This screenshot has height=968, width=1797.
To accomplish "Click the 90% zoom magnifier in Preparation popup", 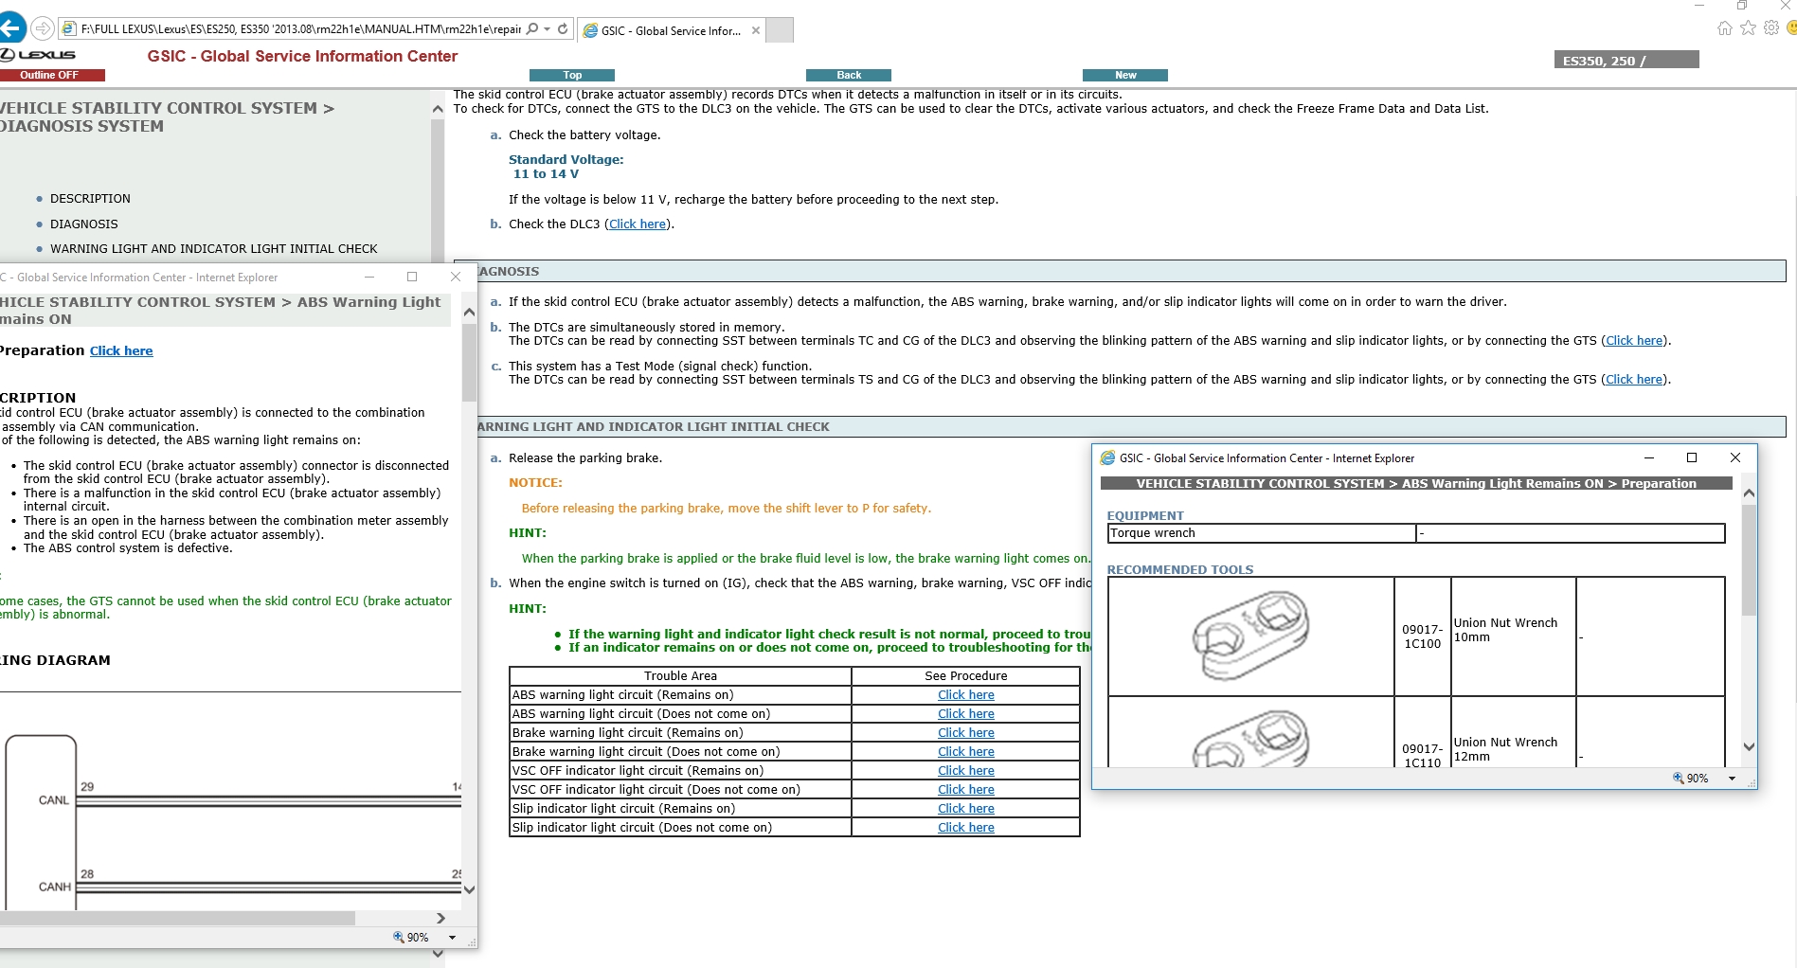I will coord(1679,778).
